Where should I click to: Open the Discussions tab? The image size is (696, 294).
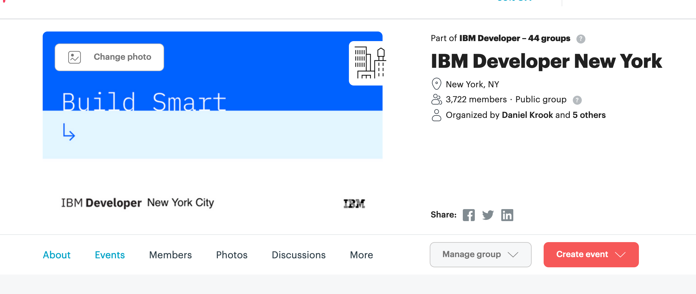(298, 255)
